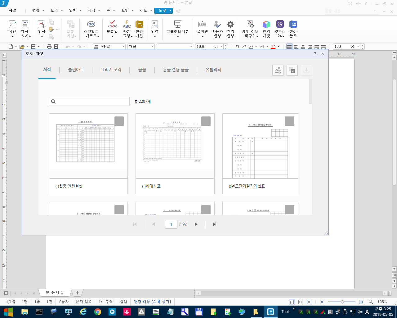Open Internet Explorer from taskbar
The image size is (397, 318).
click(x=83, y=312)
